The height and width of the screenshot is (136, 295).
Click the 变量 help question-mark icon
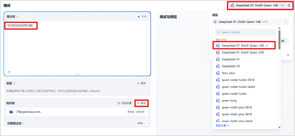tap(14, 83)
